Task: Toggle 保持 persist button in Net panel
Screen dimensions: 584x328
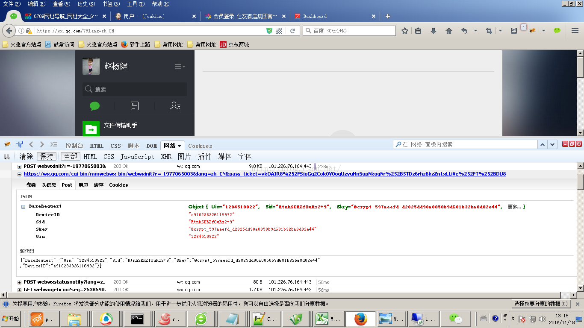Action: point(47,157)
